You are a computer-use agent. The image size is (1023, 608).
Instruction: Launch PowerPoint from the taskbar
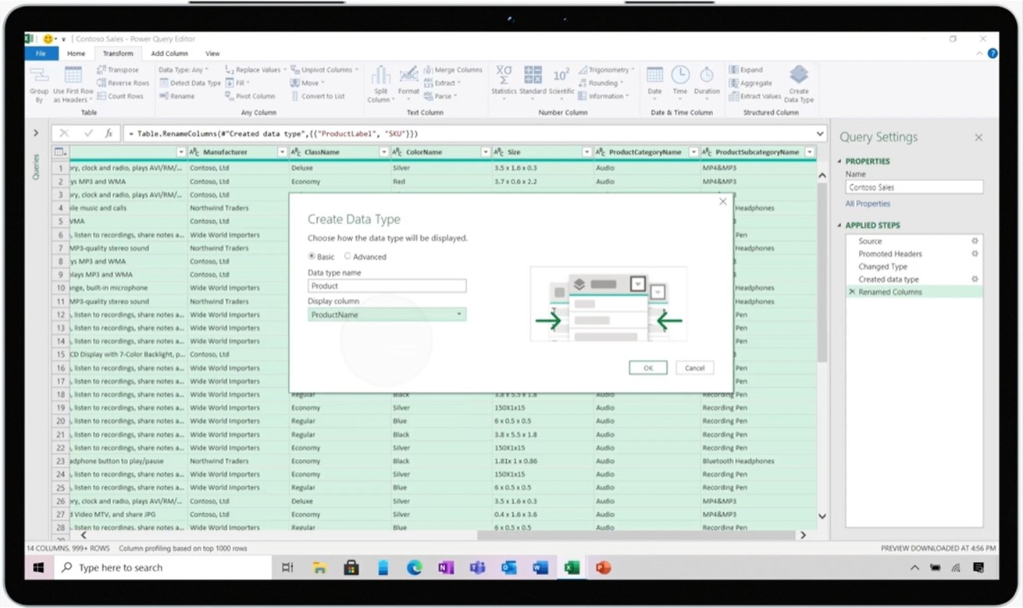click(602, 567)
